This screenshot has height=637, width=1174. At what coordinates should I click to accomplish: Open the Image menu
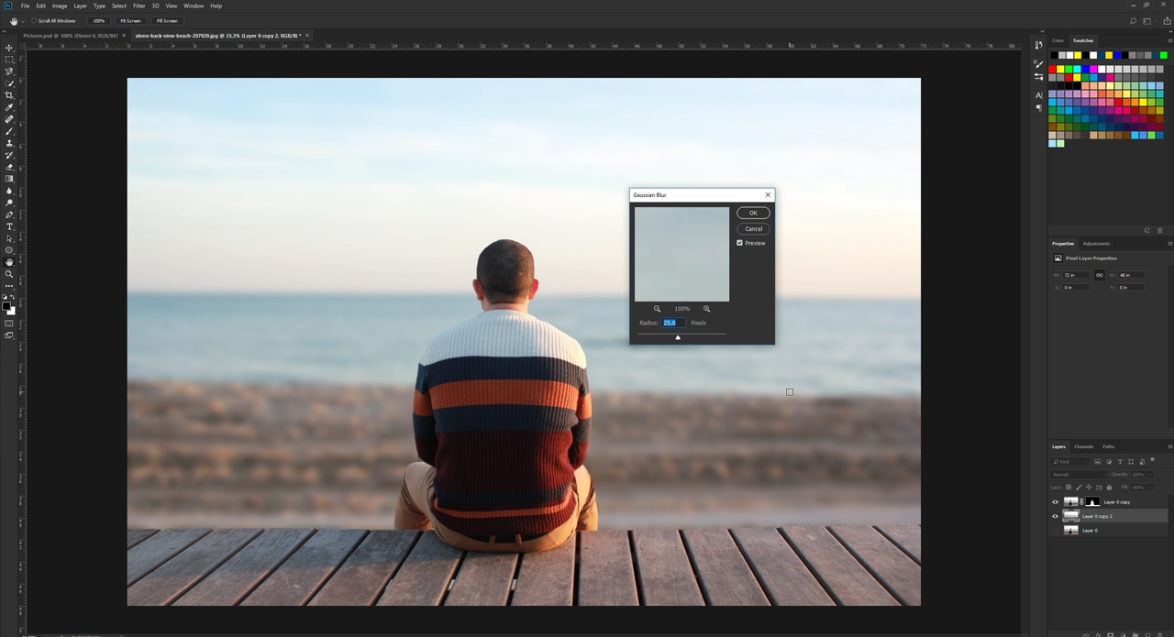60,5
